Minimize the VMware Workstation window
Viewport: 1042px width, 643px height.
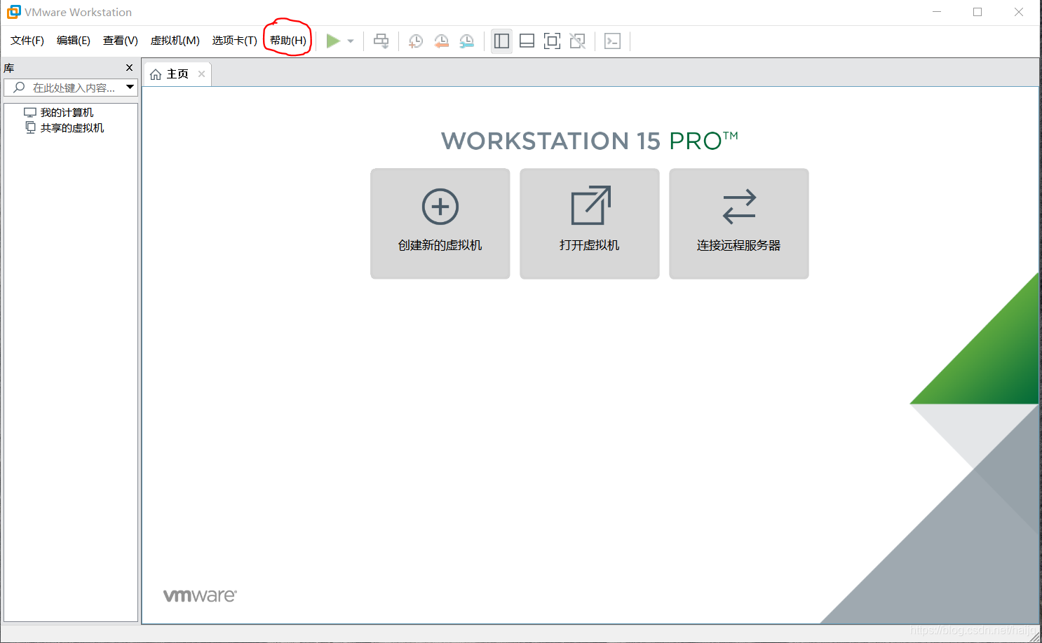pyautogui.click(x=937, y=12)
